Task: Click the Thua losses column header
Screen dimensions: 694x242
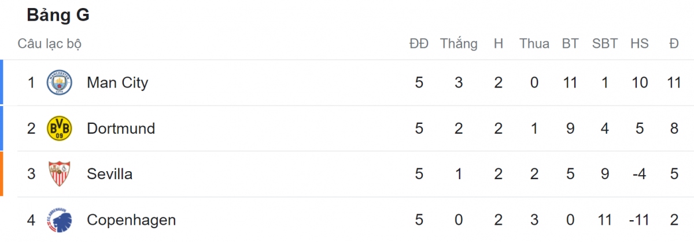Action: coord(534,44)
